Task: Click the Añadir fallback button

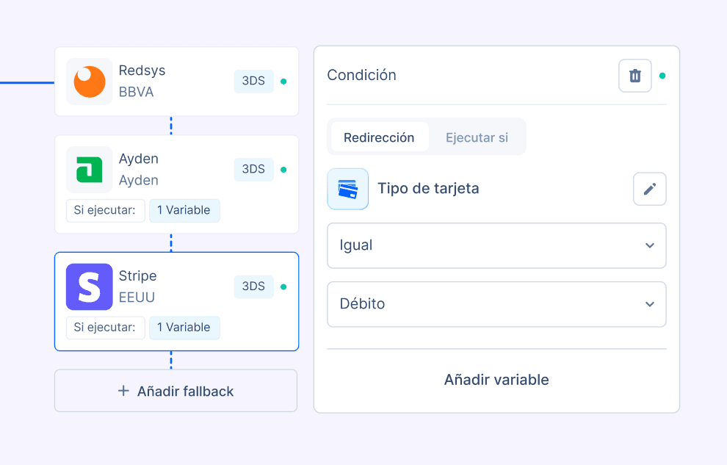Action: (x=176, y=391)
